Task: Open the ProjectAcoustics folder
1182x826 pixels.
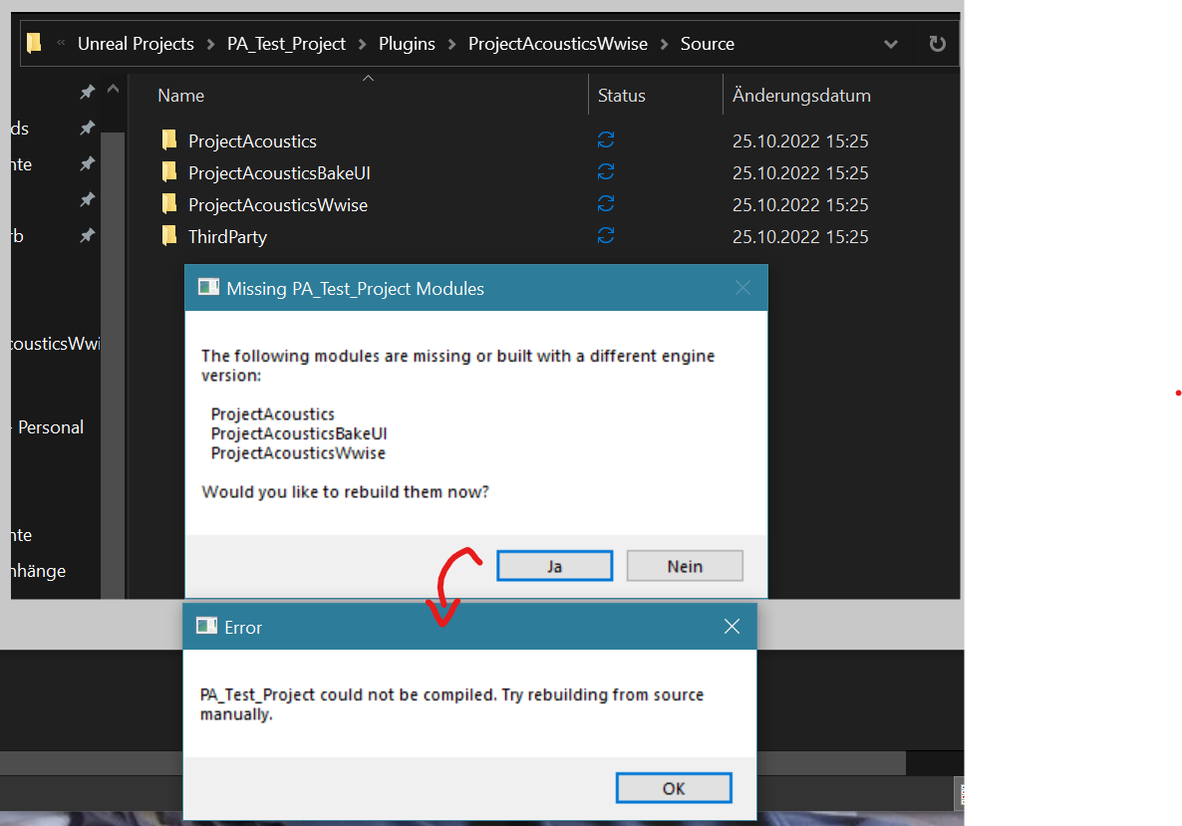Action: tap(252, 140)
